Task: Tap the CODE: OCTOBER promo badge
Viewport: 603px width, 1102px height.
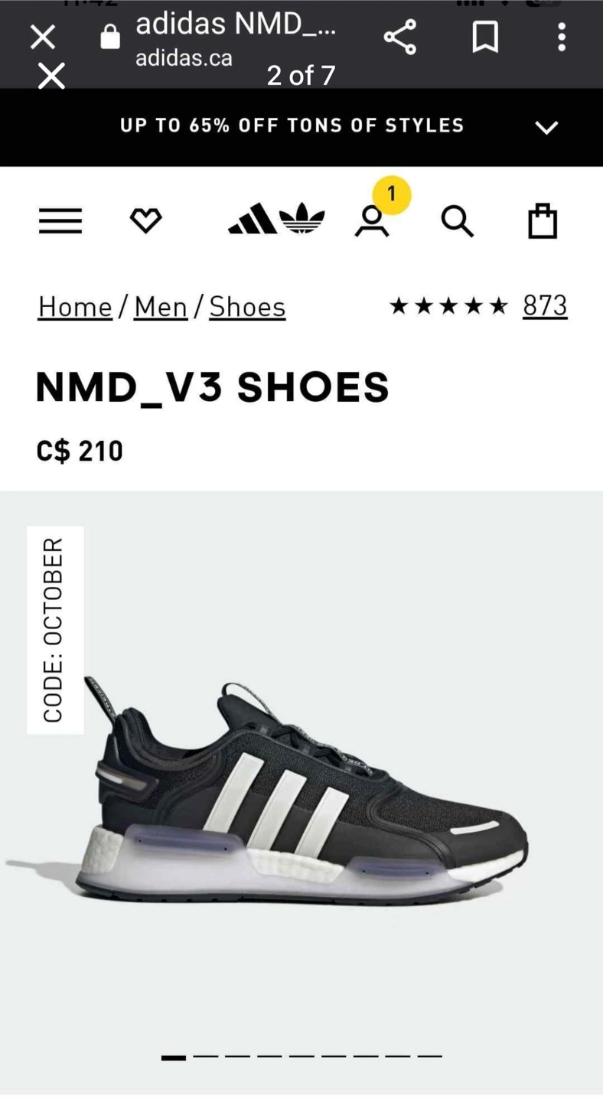Action: 55,630
